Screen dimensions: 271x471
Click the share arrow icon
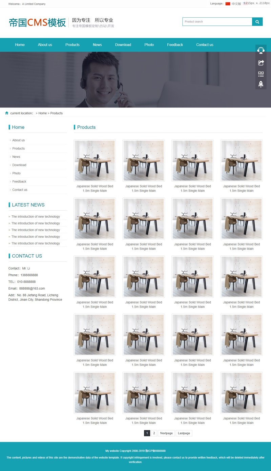[261, 63]
